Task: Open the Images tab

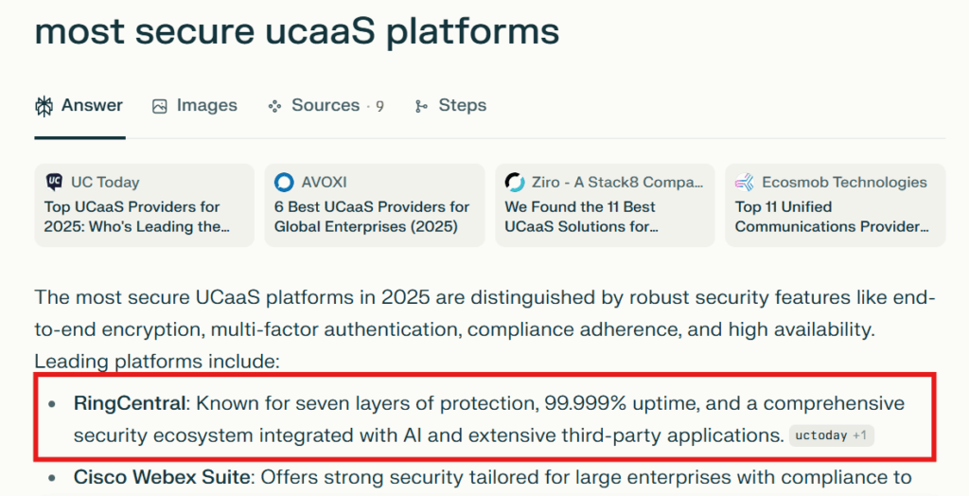Action: (x=195, y=106)
